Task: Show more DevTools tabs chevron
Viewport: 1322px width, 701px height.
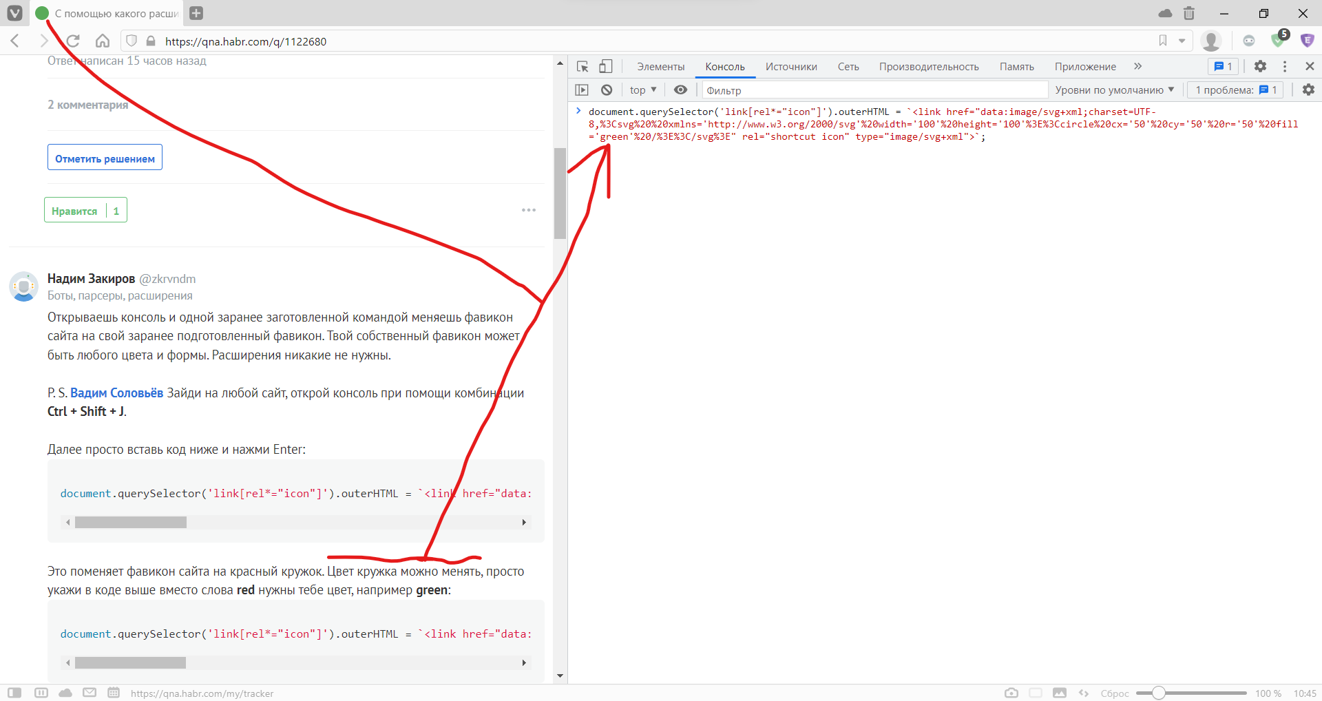Action: pyautogui.click(x=1137, y=66)
